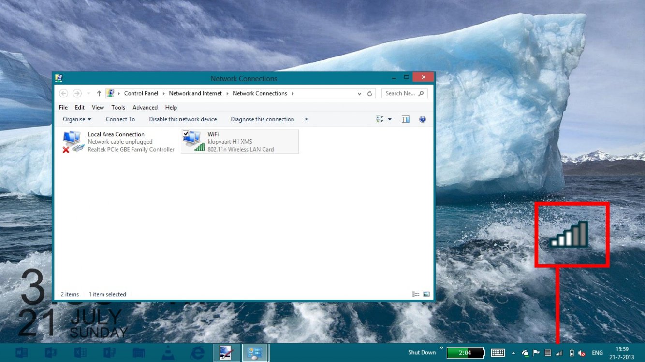
Task: Click the battery power tray icon
Action: [x=572, y=353]
